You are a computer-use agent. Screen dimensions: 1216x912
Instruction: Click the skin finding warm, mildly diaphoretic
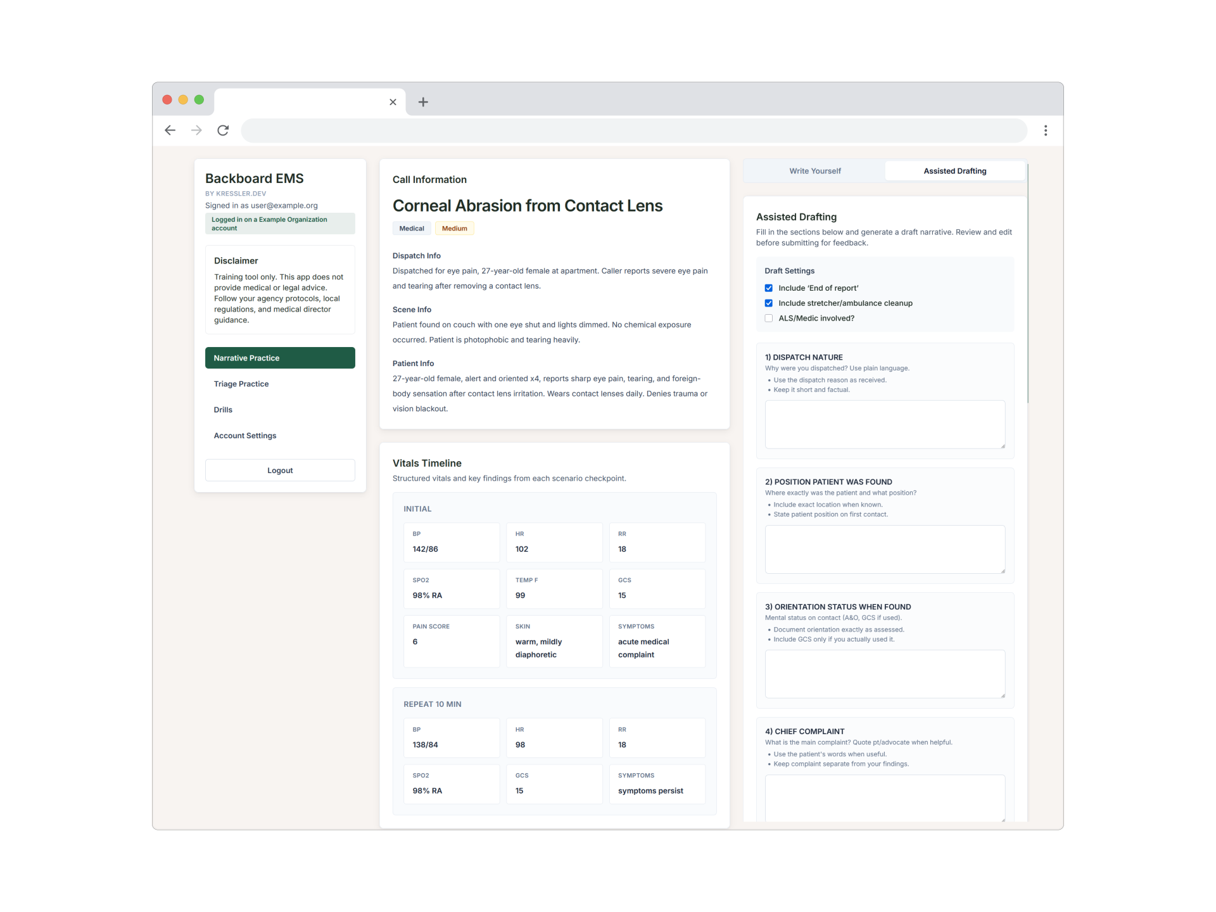(x=538, y=648)
